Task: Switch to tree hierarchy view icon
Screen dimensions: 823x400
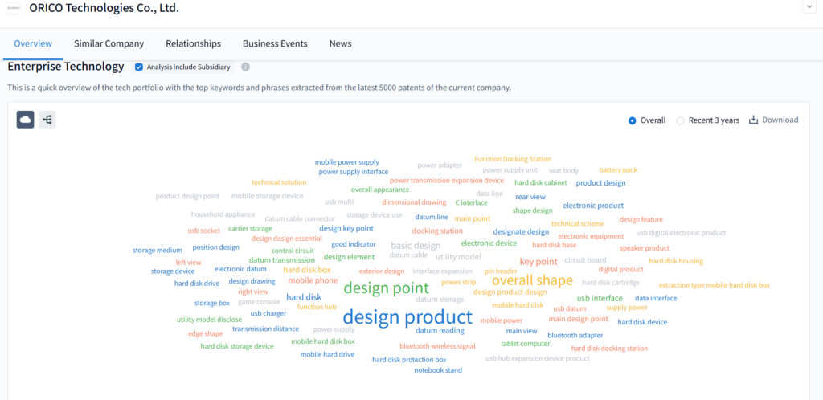Action: [47, 120]
